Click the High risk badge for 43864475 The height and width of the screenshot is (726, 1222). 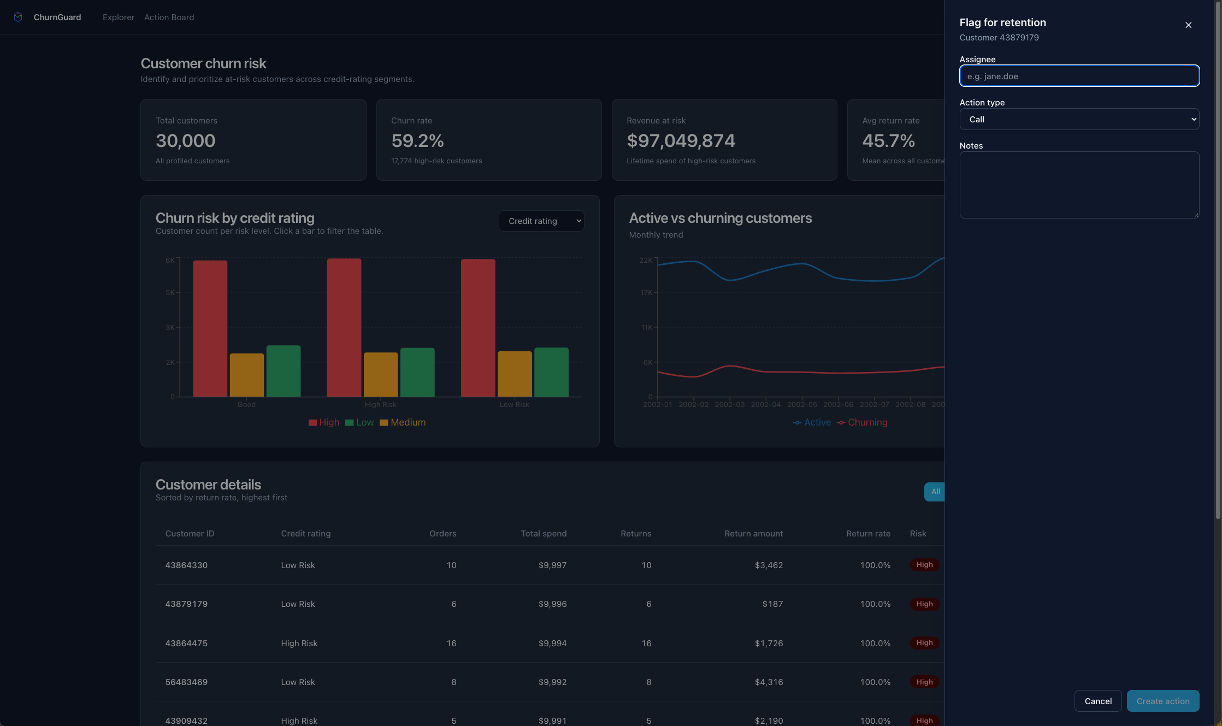[x=924, y=643]
